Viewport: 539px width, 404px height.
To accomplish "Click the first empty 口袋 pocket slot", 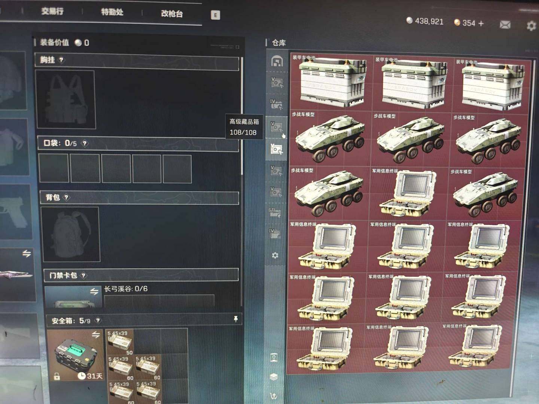I will (54, 168).
